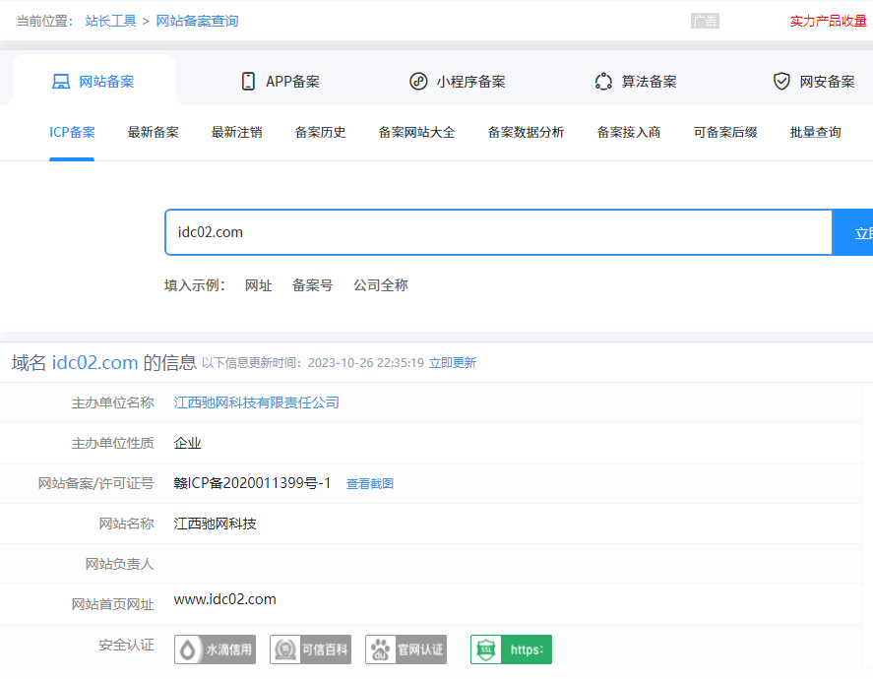Click the red 实力产品收量 ad link
This screenshot has height=679, width=873.
[x=829, y=21]
